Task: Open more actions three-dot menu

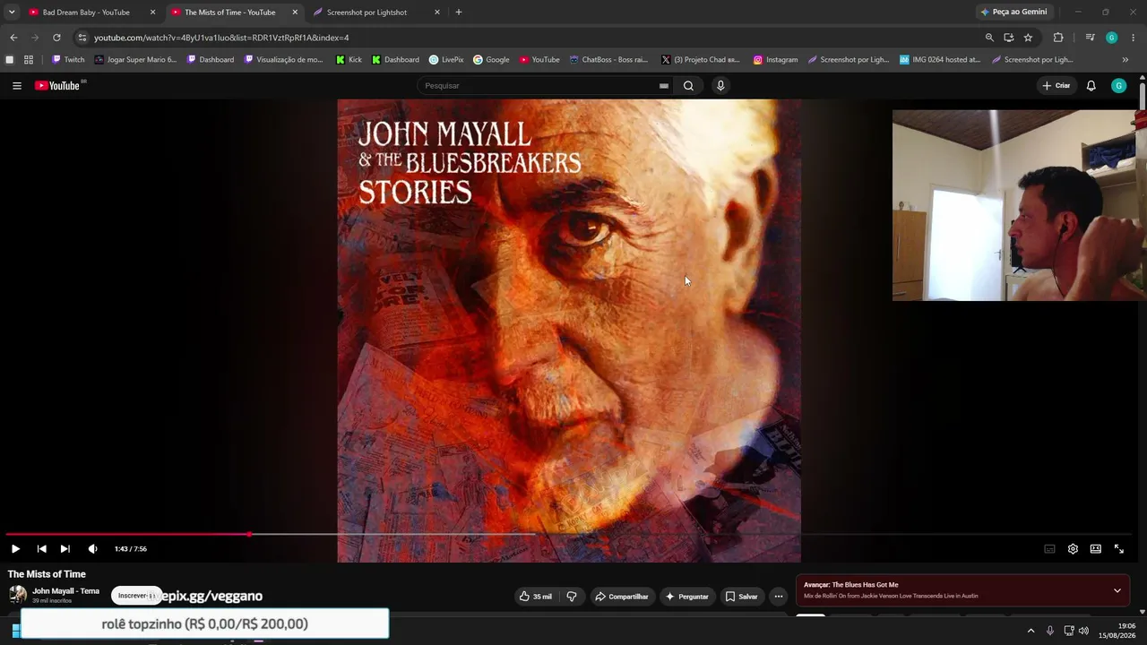Action: click(779, 597)
